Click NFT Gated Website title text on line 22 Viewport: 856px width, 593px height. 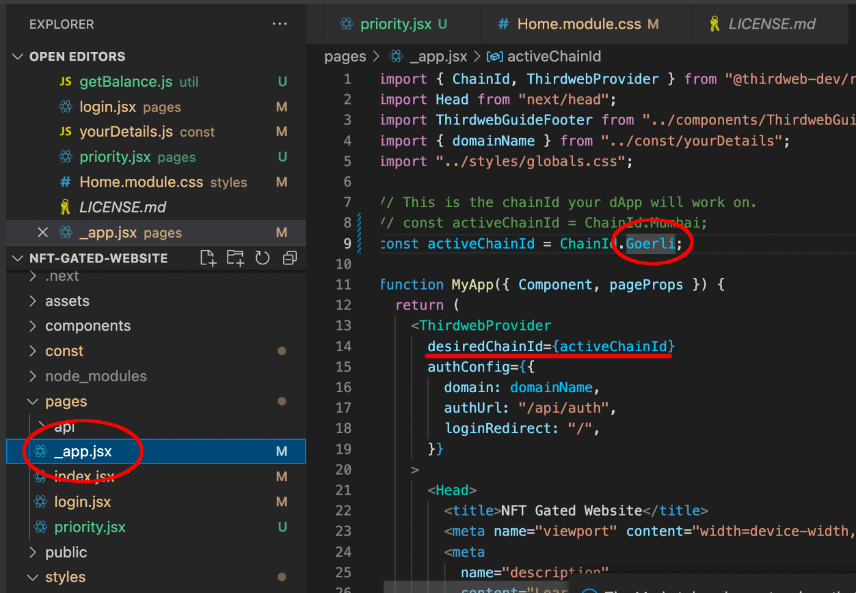pos(572,511)
